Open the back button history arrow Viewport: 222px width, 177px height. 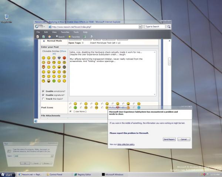tap(44, 27)
